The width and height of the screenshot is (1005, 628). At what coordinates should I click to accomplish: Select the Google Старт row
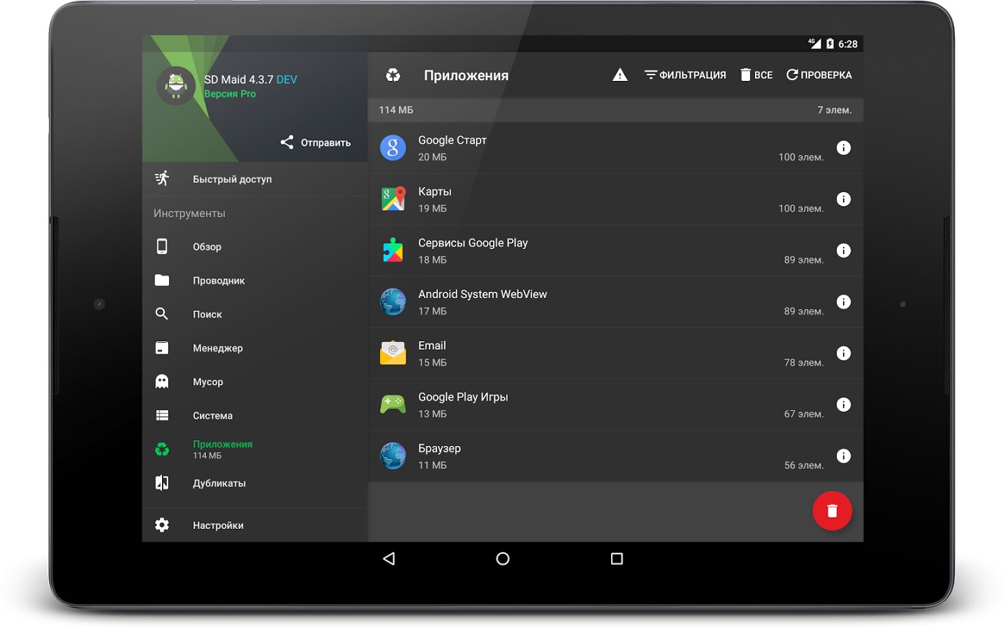click(615, 148)
